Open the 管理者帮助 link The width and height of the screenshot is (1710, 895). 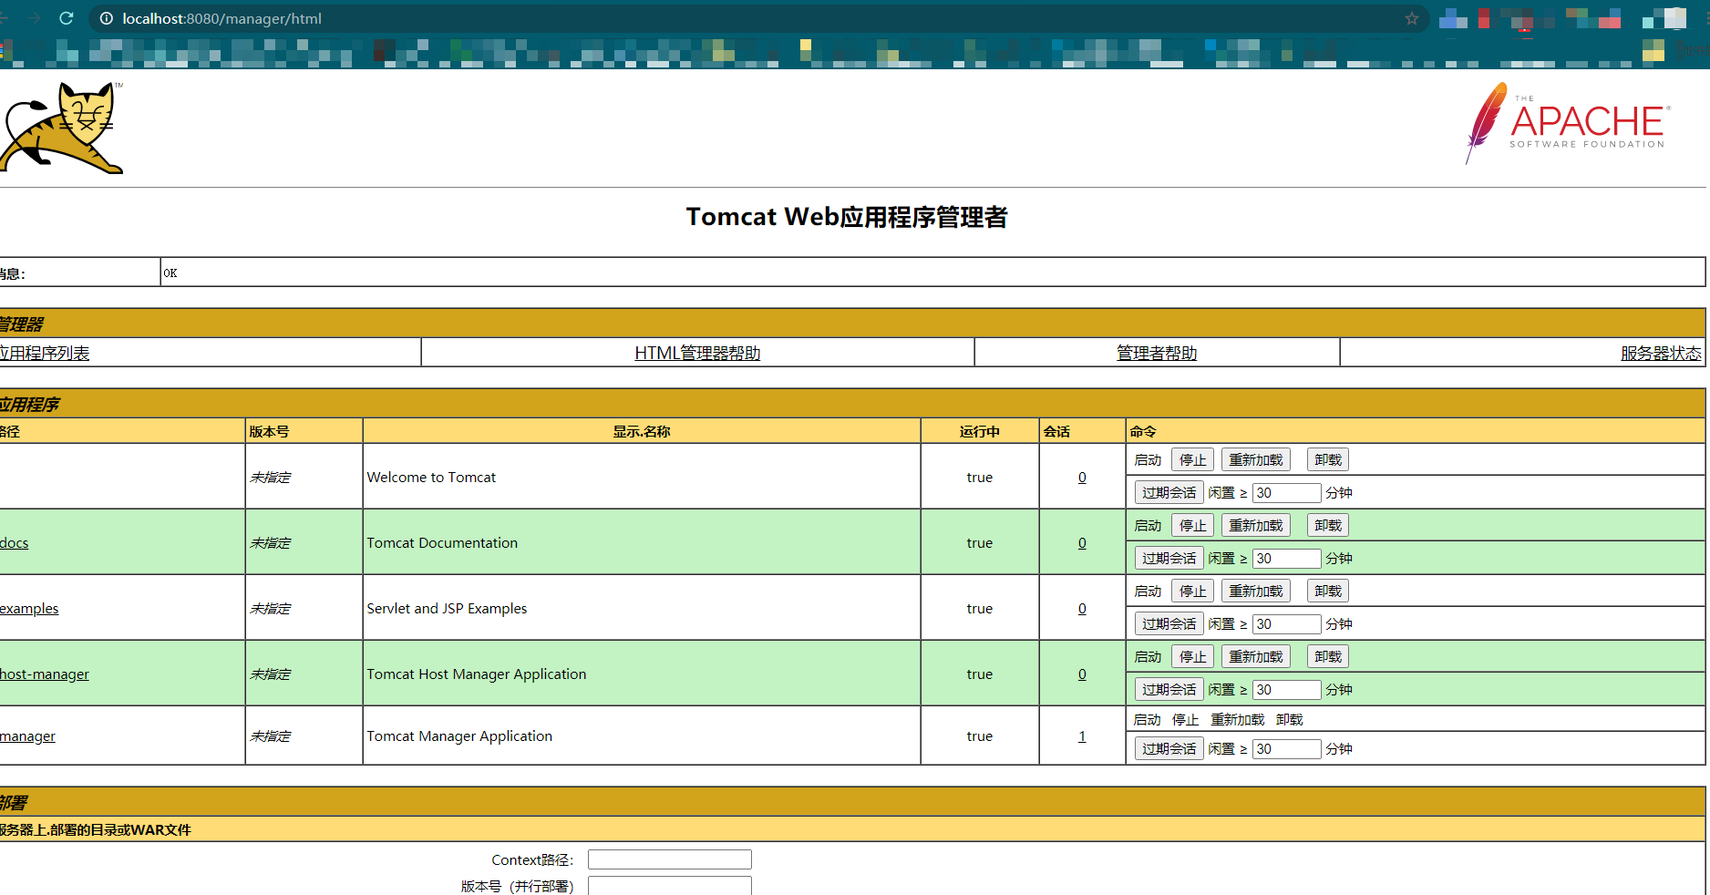1157,353
